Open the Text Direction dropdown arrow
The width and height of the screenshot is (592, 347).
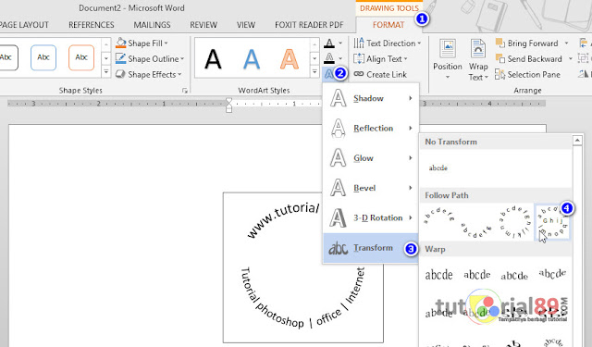(419, 43)
